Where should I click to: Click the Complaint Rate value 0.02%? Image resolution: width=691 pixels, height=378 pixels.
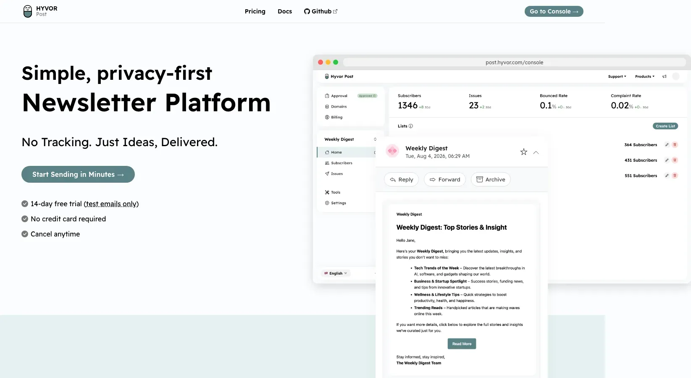click(622, 105)
